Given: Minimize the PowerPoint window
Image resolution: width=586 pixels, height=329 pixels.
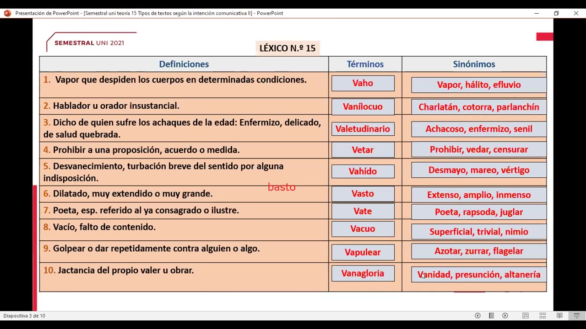Looking at the screenshot, I should [x=537, y=13].
